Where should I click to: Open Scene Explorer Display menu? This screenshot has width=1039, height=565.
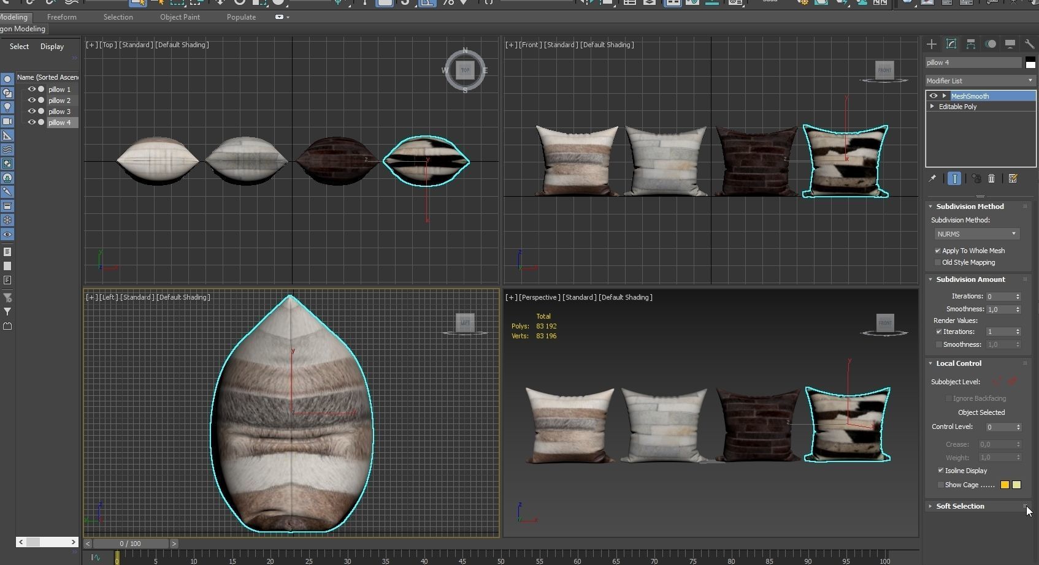52,47
